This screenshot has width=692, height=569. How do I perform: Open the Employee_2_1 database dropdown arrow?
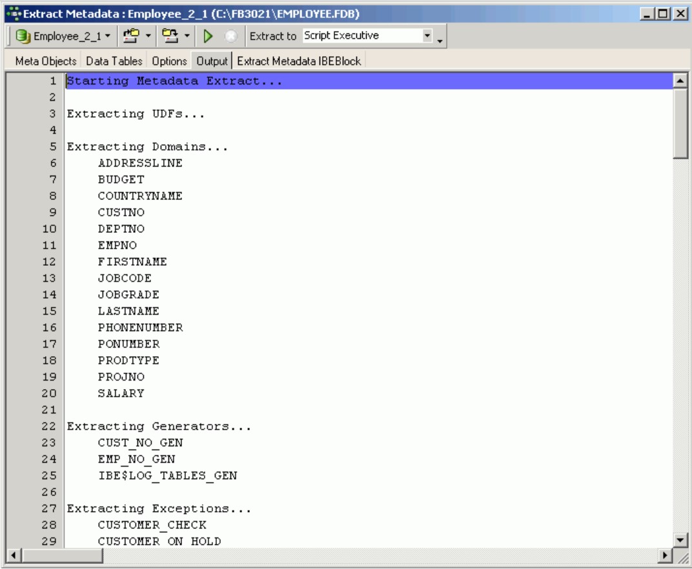click(107, 36)
